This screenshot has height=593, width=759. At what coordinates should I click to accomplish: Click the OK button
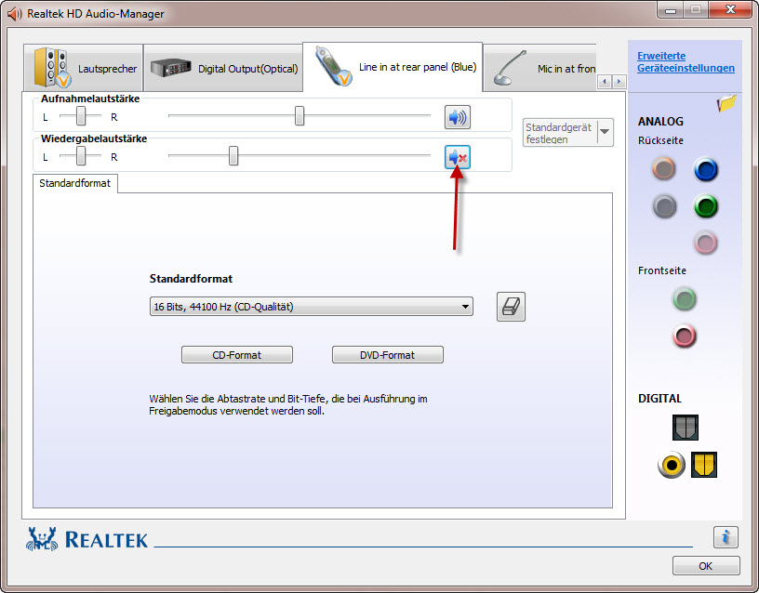706,565
